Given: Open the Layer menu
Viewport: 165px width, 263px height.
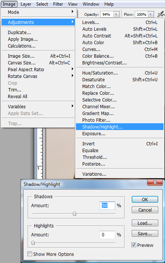Looking at the screenshot, I should coord(26,4).
